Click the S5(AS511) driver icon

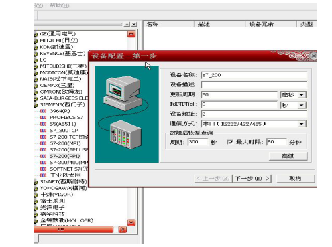click(x=43, y=124)
